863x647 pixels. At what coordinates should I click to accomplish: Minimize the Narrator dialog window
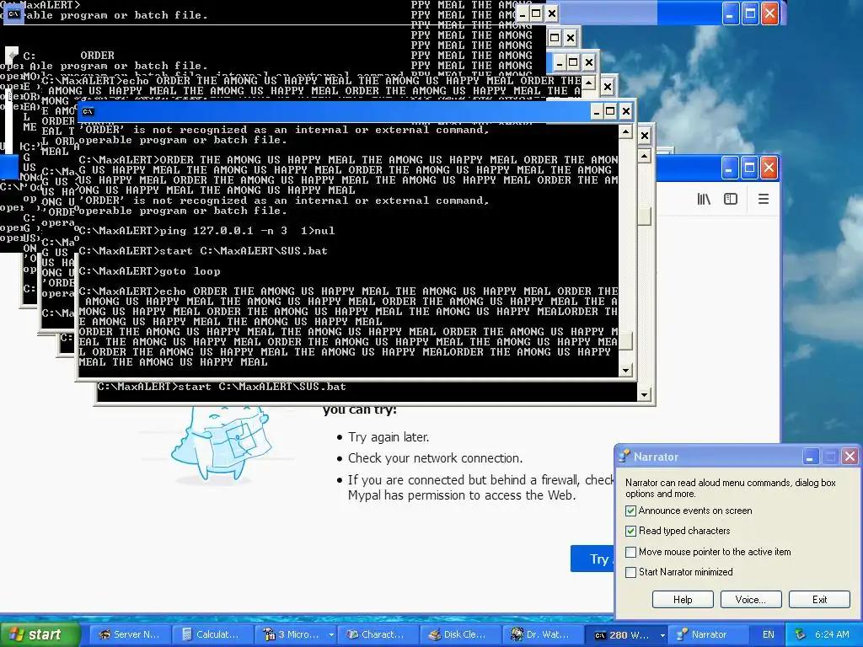(x=810, y=457)
